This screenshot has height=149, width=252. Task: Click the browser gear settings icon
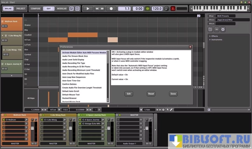223,30
